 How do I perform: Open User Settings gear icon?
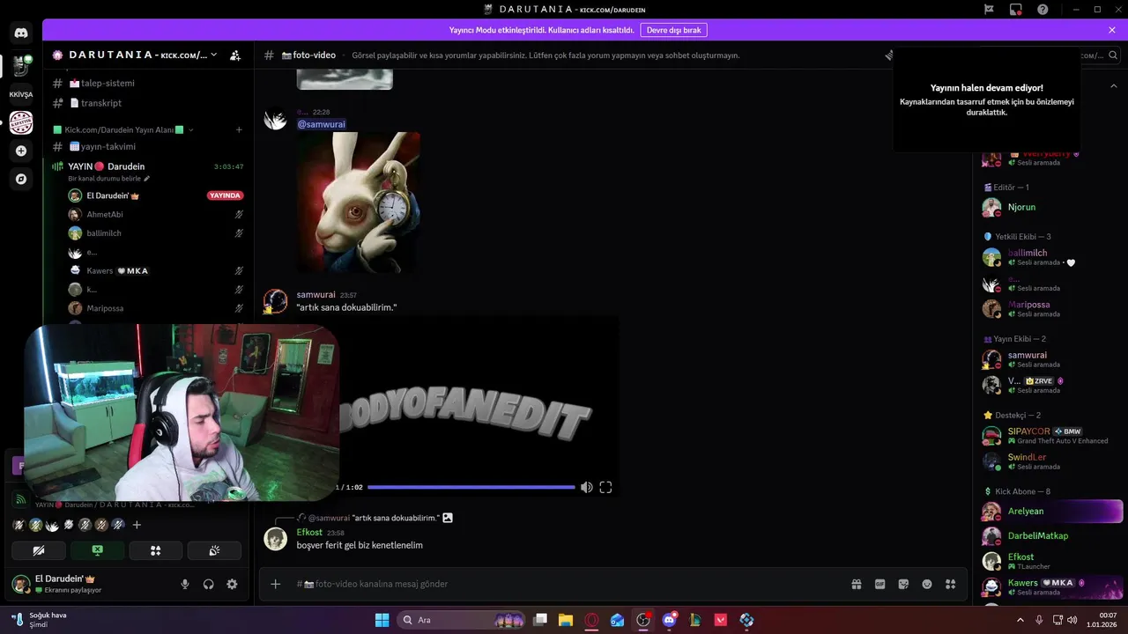[x=232, y=584]
